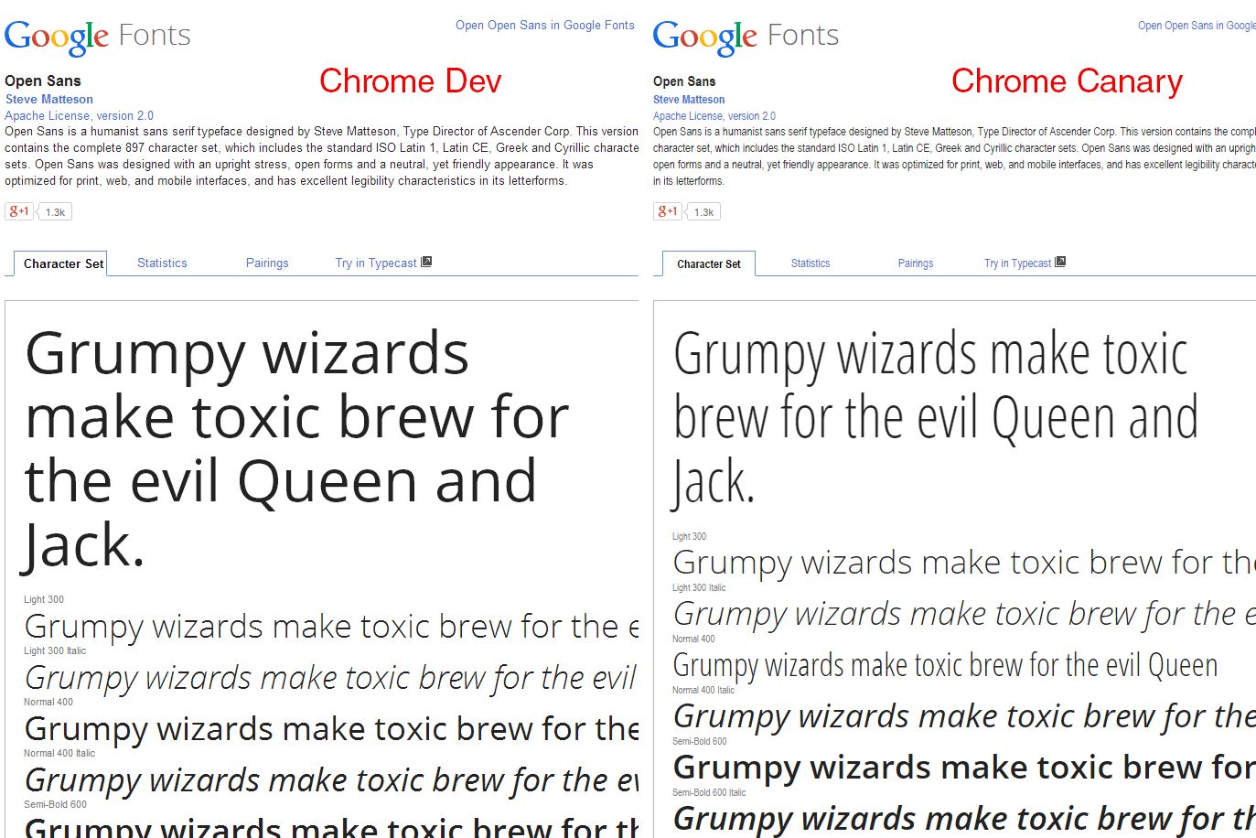The image size is (1256, 838).
Task: Switch to the Statistics tab in the right page
Action: 810,263
